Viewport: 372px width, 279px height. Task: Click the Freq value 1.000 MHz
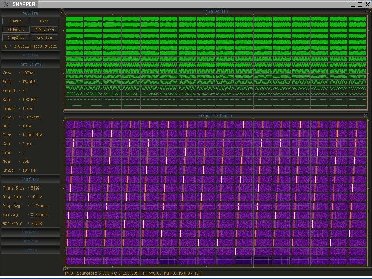(x=32, y=135)
